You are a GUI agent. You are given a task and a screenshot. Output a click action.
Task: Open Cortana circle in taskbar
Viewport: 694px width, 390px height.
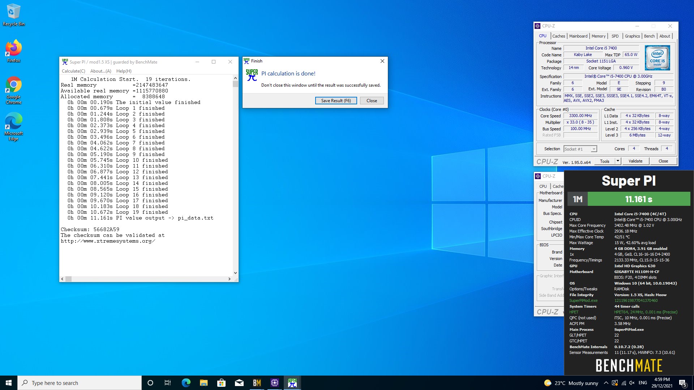click(x=150, y=383)
